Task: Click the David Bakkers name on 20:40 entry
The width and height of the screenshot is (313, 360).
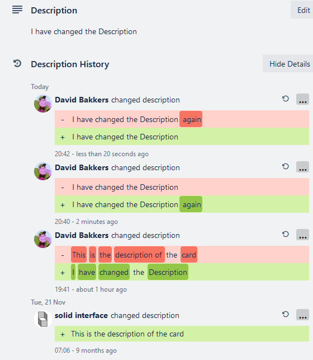Action: pyautogui.click(x=82, y=167)
